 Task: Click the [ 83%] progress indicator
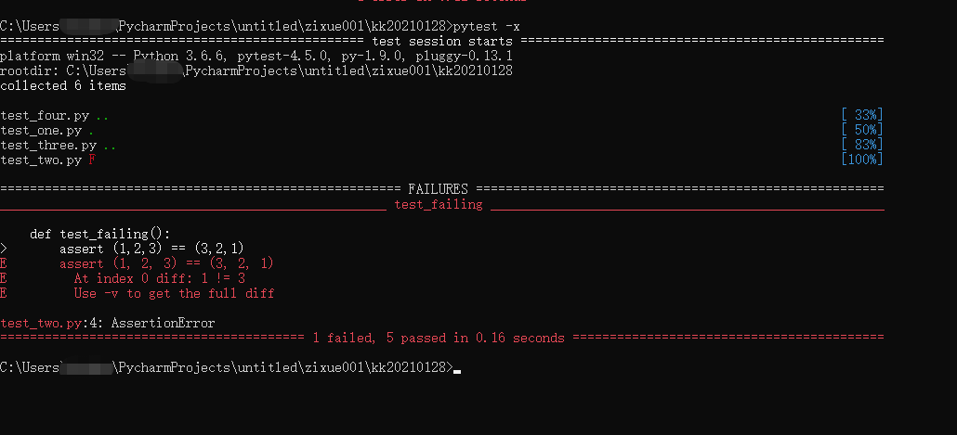pyautogui.click(x=861, y=146)
